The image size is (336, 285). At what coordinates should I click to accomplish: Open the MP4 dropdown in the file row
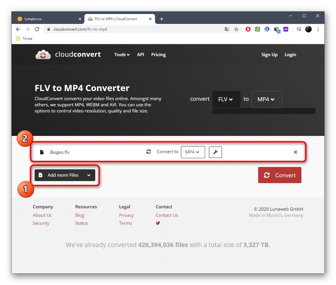click(193, 152)
